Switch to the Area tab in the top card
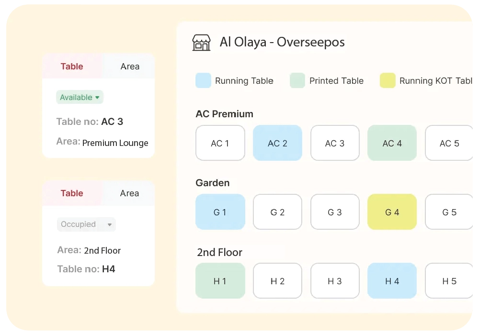Screen dimensions: 479x335 129,67
